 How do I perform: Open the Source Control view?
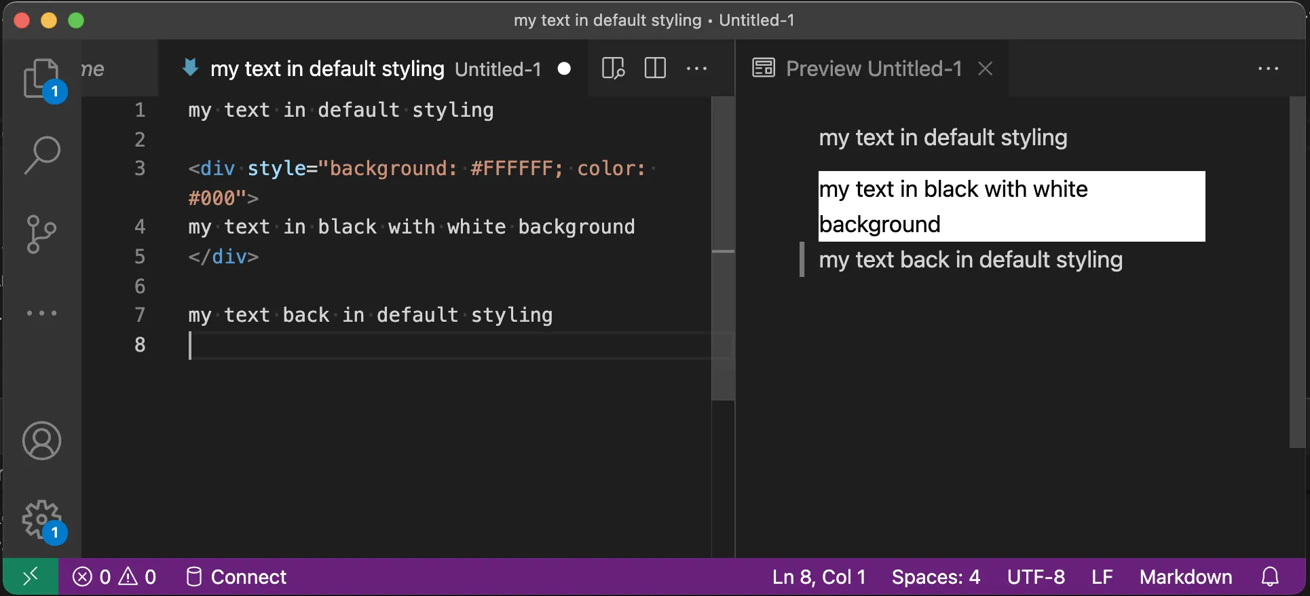tap(42, 234)
